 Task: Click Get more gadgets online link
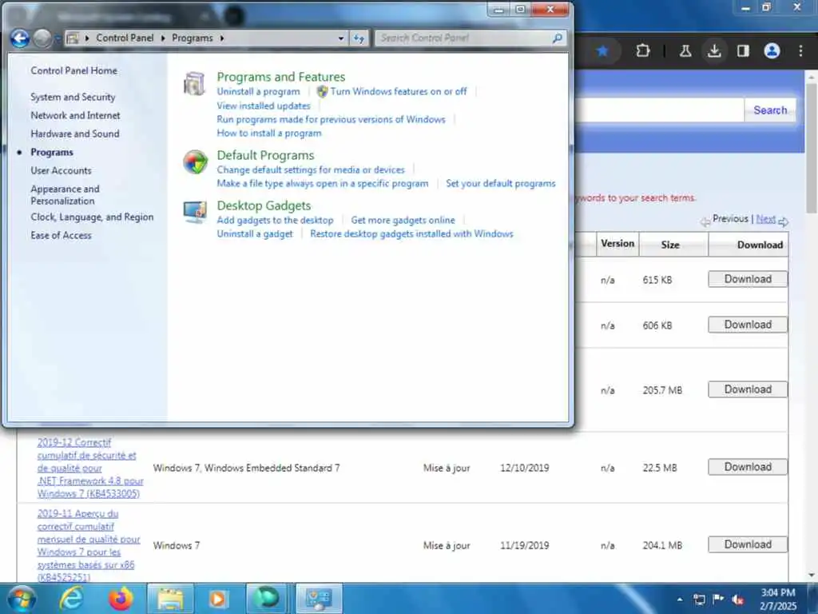(x=403, y=221)
